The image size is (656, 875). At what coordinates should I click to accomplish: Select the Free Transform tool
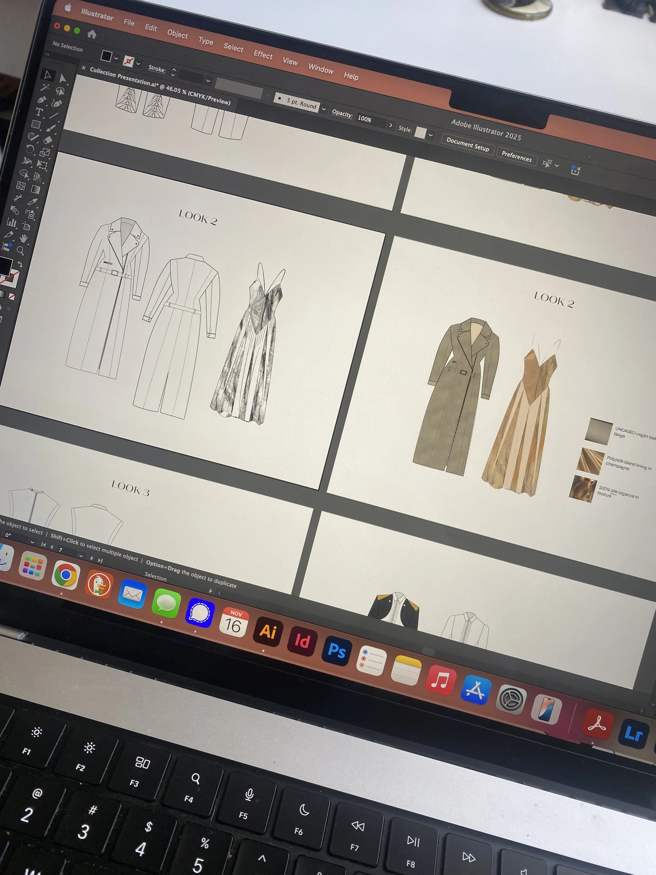point(42,165)
